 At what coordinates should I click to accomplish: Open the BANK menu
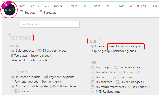coord(96,6)
